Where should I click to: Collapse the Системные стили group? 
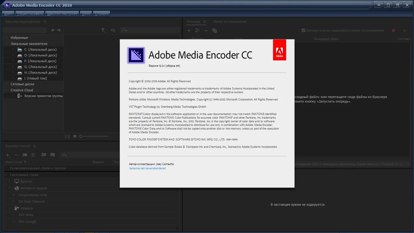[6, 175]
